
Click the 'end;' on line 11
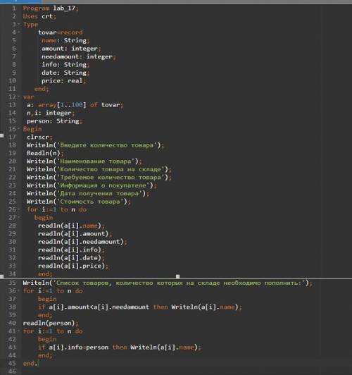point(42,89)
